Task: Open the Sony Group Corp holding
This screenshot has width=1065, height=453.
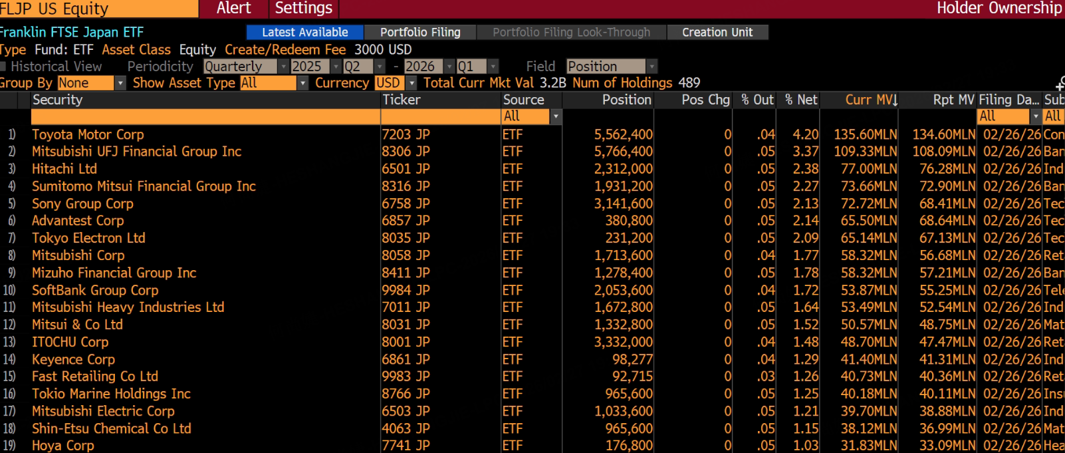Action: [x=82, y=204]
